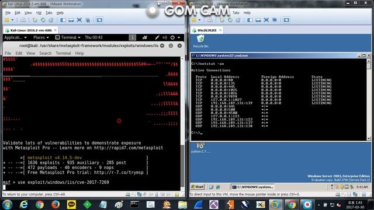374x210 pixels.
Task: Toggle thumbnail bar in Kali VMware window
Action: (x=71, y=20)
